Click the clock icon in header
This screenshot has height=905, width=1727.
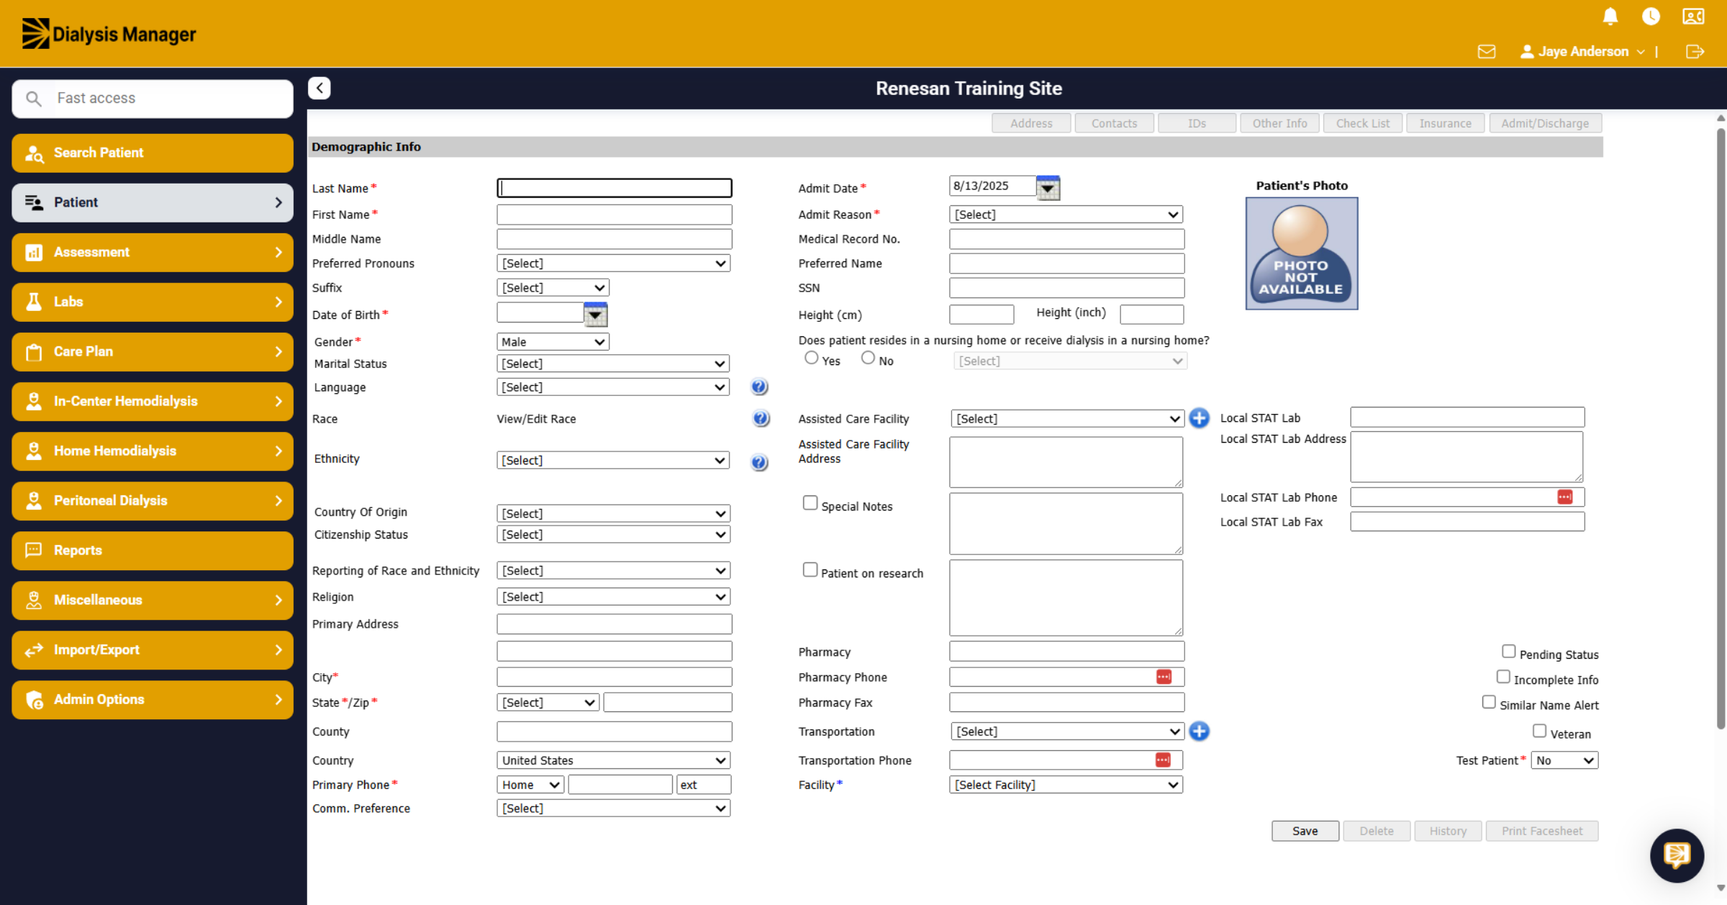[1651, 16]
